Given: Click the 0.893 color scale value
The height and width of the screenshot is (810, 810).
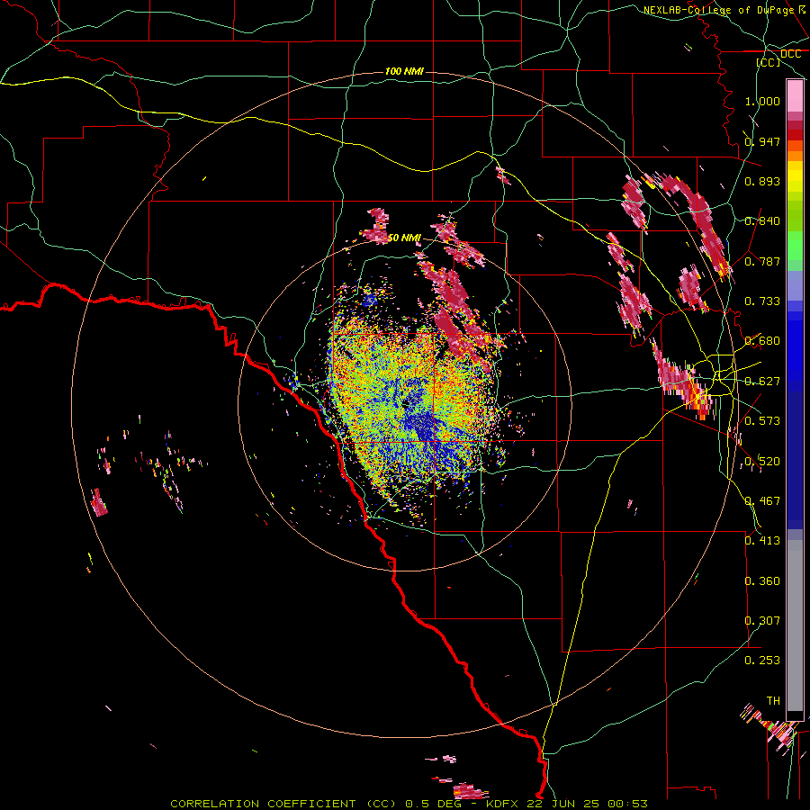Looking at the screenshot, I should coord(762,181).
